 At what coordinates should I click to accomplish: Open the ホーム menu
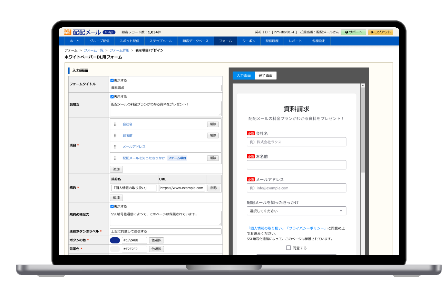pyautogui.click(x=75, y=41)
